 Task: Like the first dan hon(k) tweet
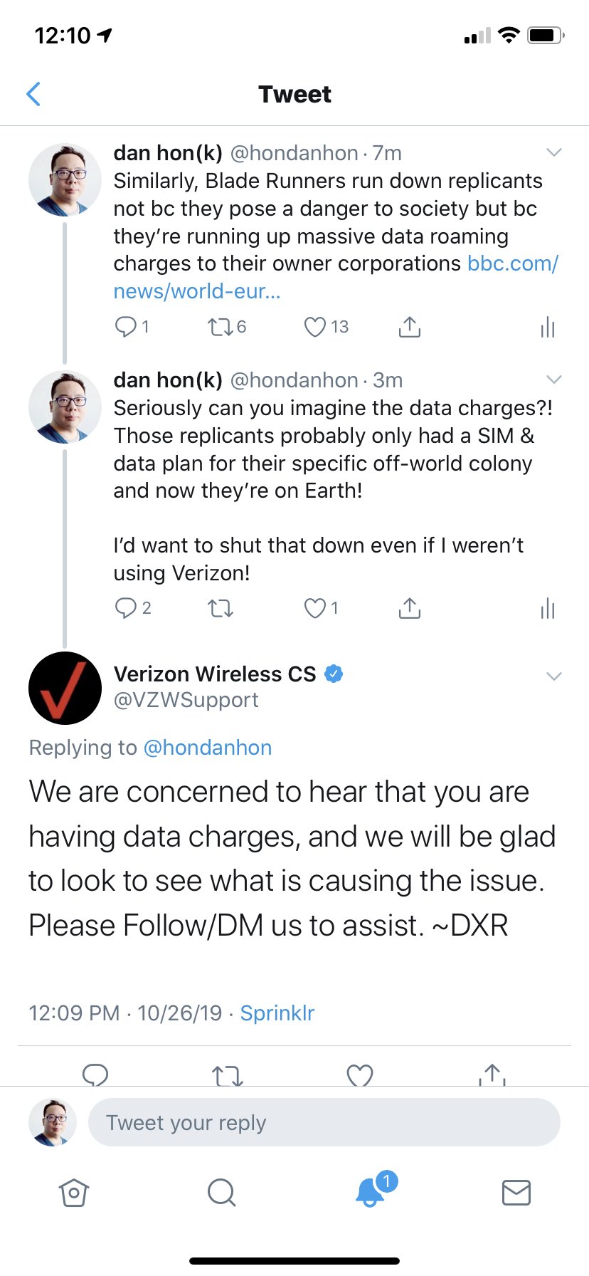tap(315, 327)
